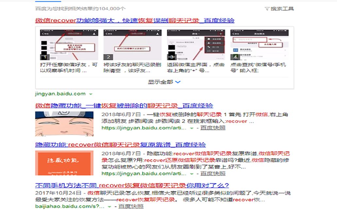337x210 pixels.
Task: Open dropdown arrow next to baijiahao.baidu.com URL
Action: tap(110, 206)
